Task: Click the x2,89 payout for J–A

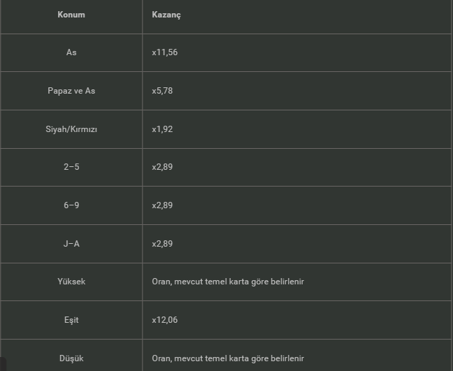Action: [x=162, y=244]
